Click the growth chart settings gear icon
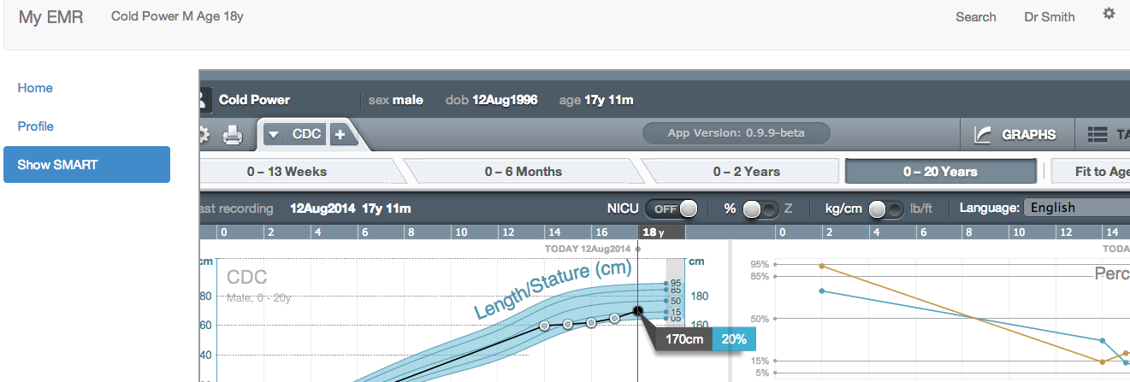 click(x=204, y=135)
